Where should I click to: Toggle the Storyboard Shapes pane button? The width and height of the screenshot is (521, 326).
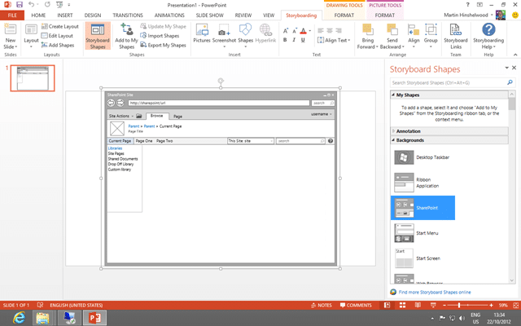tap(98, 36)
